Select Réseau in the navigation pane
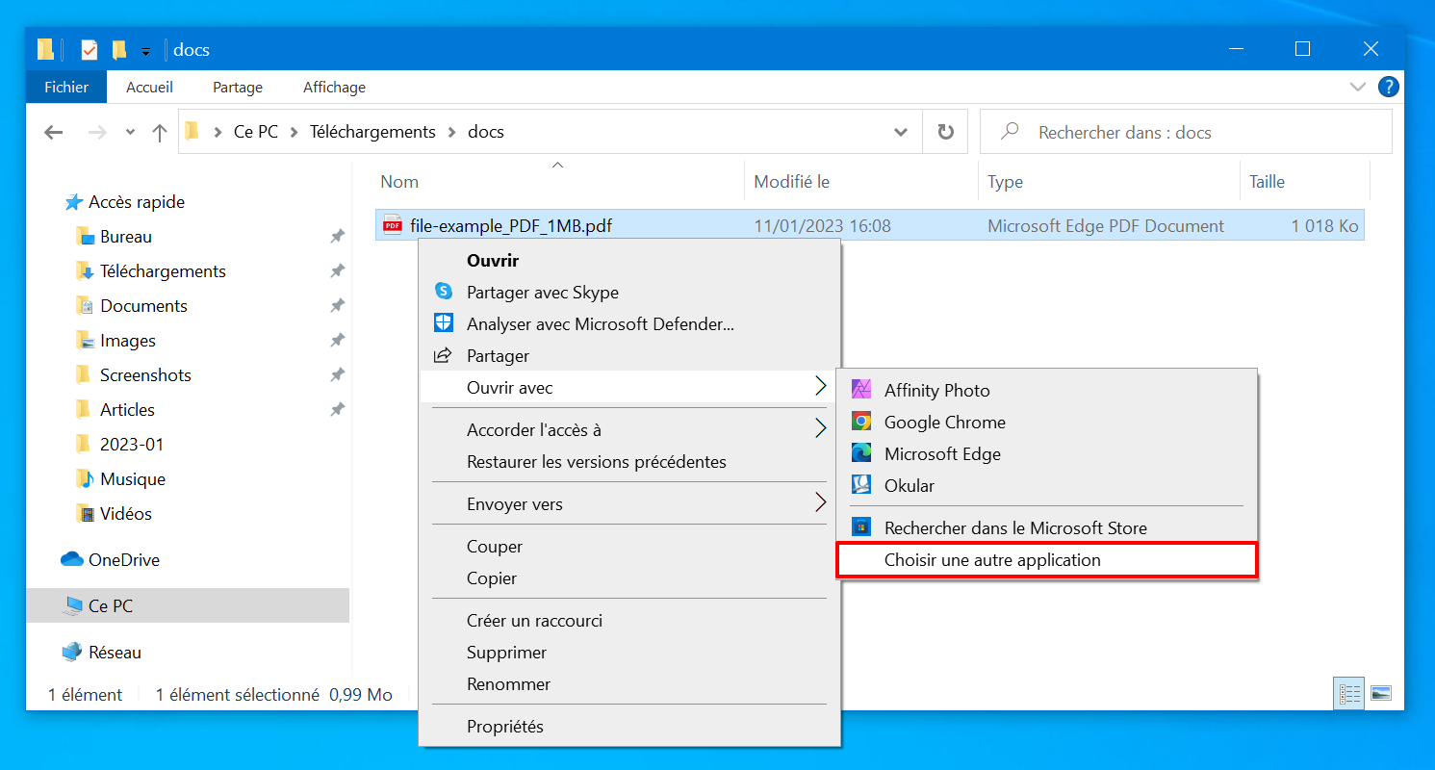 115,653
